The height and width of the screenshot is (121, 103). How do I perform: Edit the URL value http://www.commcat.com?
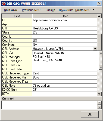(x=65, y=20)
